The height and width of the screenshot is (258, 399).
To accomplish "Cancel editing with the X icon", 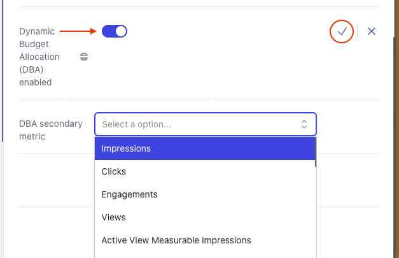I will tap(372, 31).
